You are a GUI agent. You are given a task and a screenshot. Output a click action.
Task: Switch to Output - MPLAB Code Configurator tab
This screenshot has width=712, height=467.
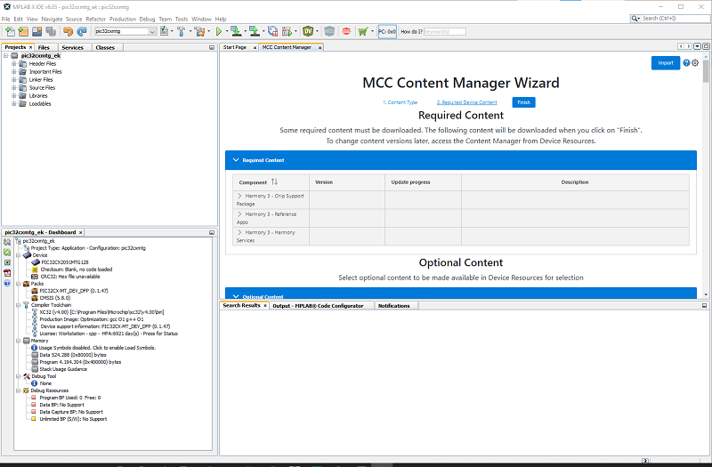pyautogui.click(x=318, y=306)
